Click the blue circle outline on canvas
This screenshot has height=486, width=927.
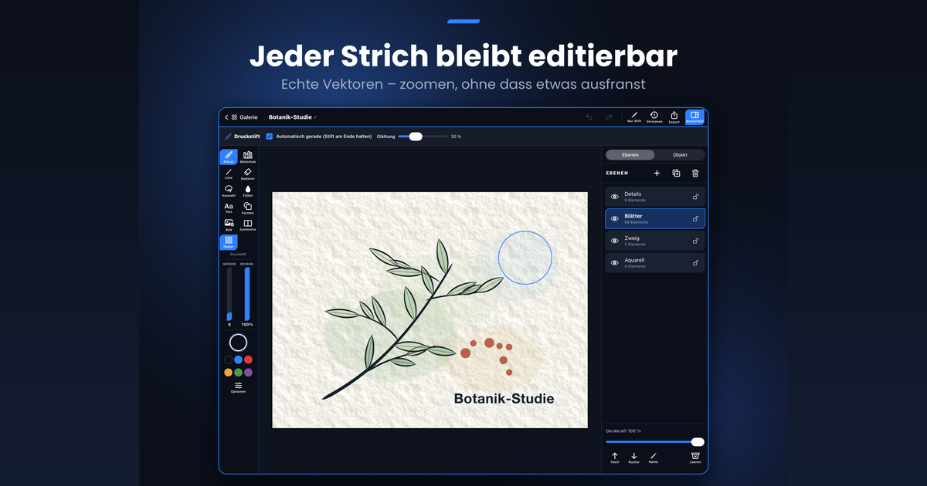coord(525,257)
